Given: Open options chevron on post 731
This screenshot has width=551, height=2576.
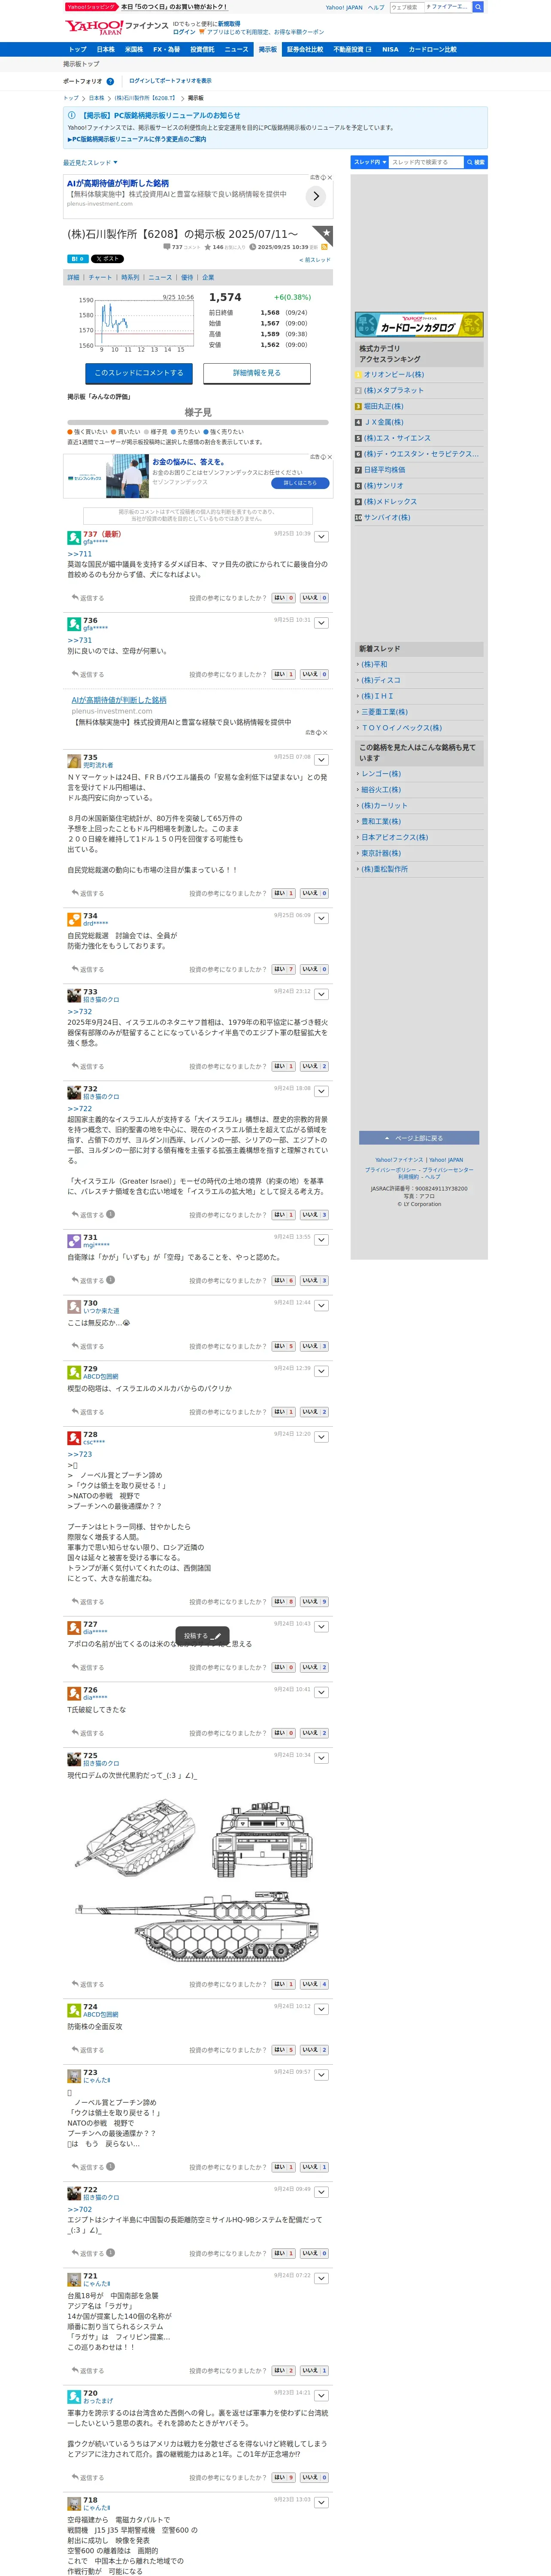Looking at the screenshot, I should [x=321, y=1240].
